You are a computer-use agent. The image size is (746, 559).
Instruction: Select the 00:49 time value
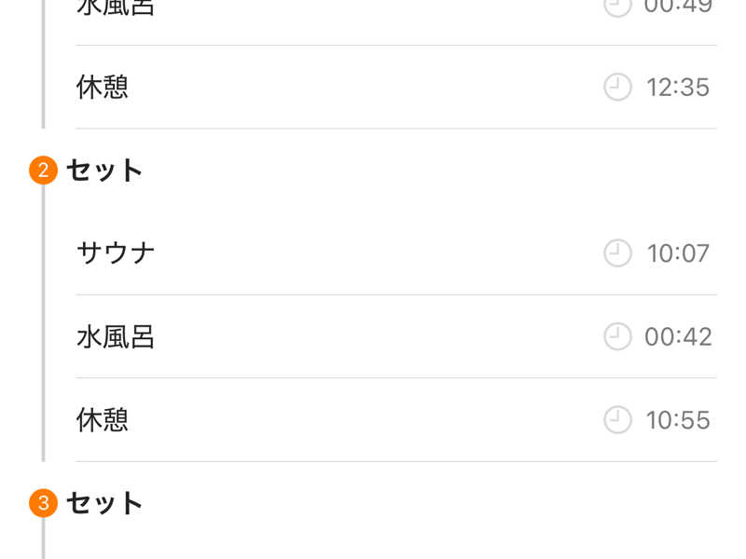click(x=678, y=7)
